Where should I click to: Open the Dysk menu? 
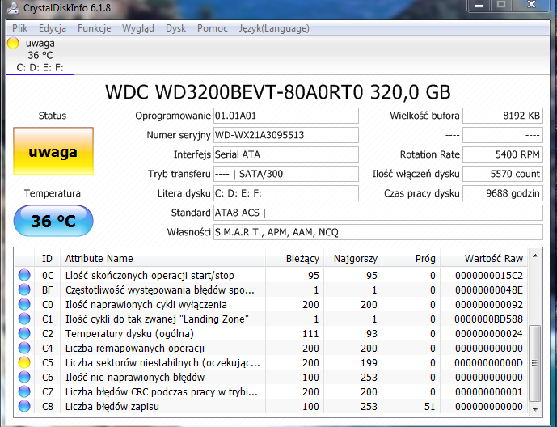point(175,28)
